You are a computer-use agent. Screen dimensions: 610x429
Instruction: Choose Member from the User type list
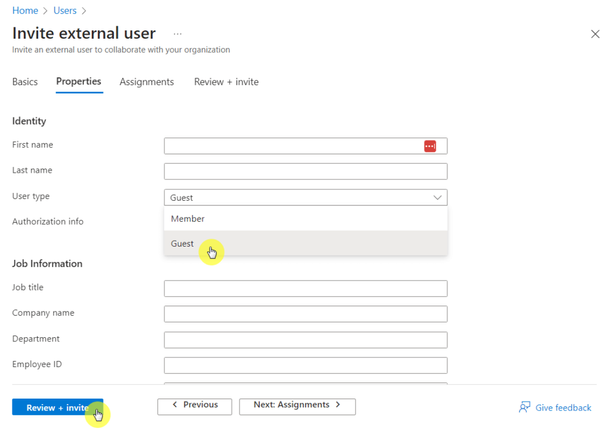pos(306,219)
